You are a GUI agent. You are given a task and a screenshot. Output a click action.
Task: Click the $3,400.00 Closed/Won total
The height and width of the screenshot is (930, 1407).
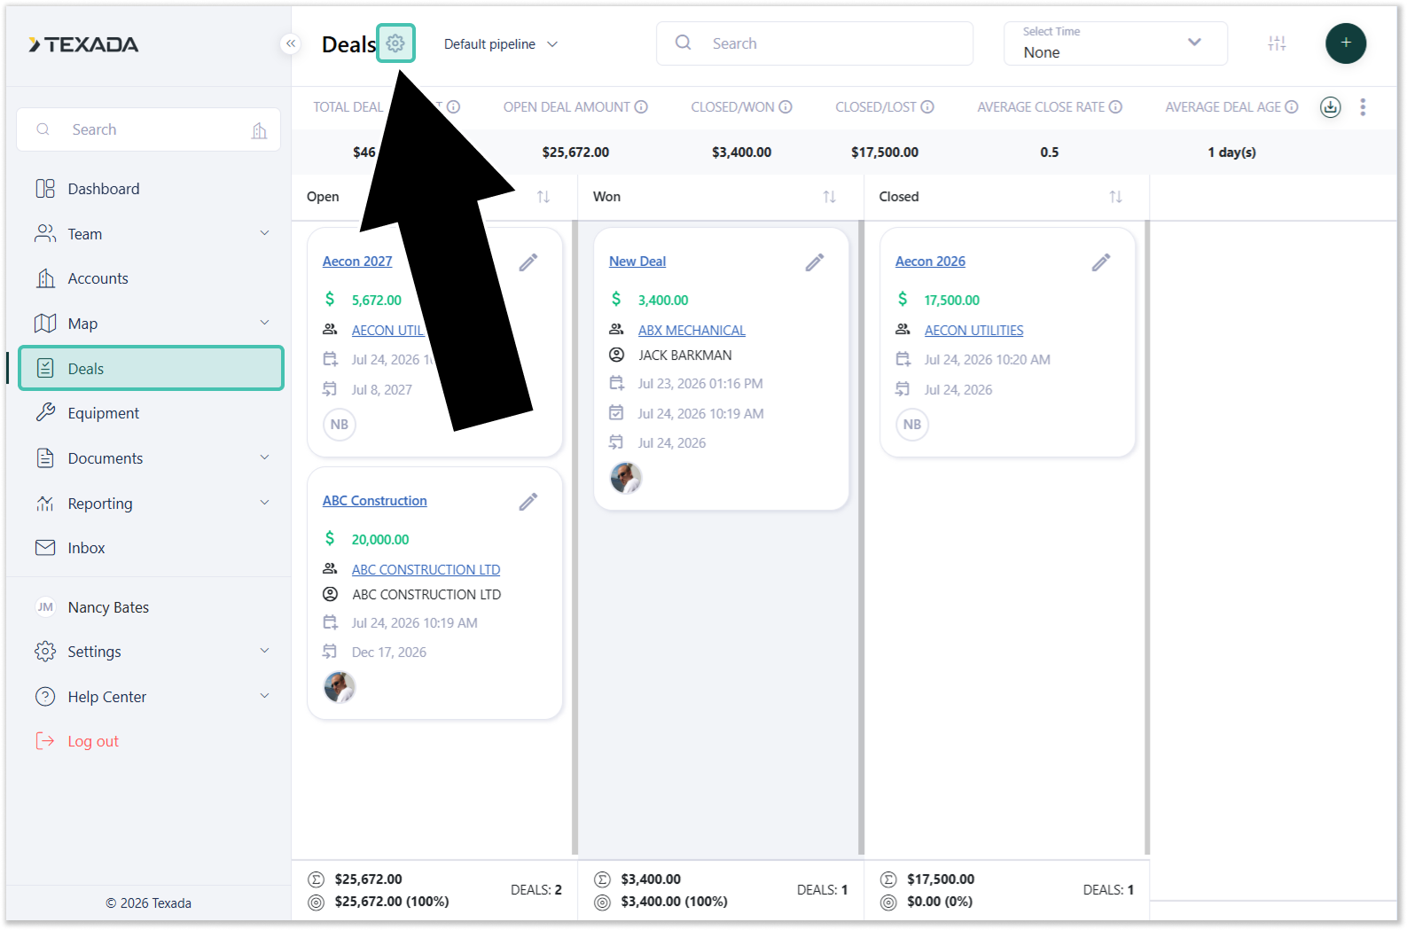pos(741,152)
